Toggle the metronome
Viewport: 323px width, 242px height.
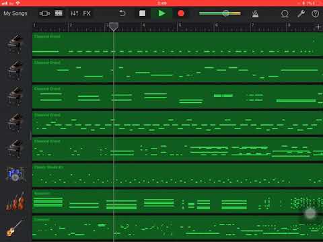pyautogui.click(x=255, y=14)
